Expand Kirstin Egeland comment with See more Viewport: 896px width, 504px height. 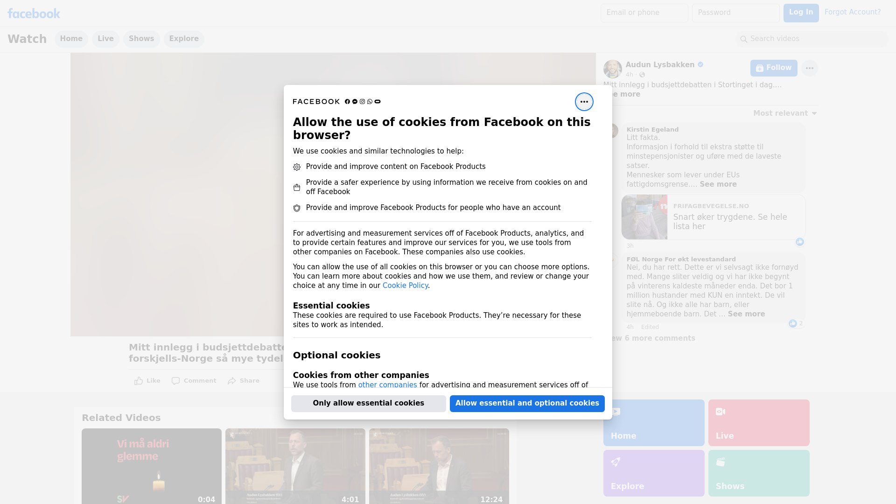[718, 184]
